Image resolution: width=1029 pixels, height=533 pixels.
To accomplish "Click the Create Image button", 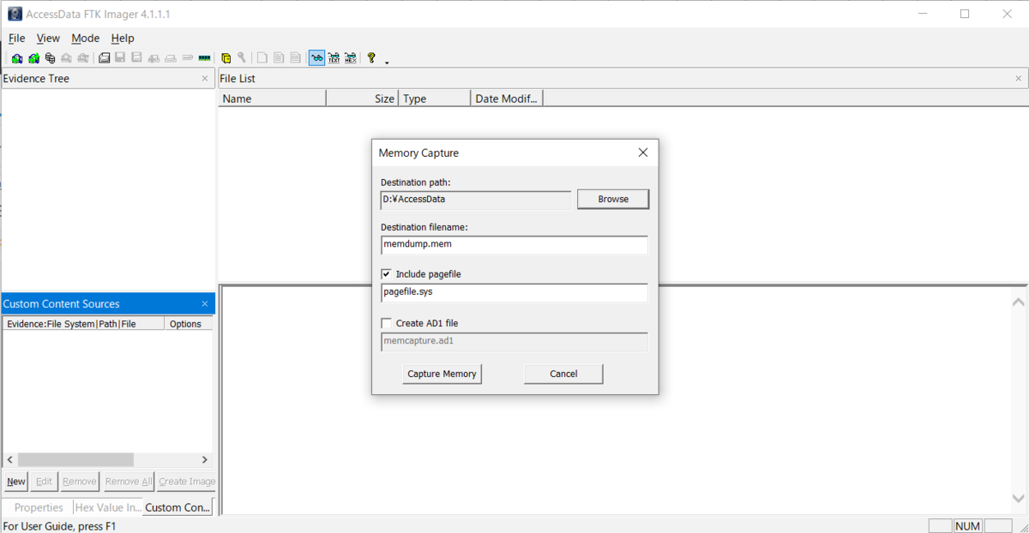I will coord(187,482).
